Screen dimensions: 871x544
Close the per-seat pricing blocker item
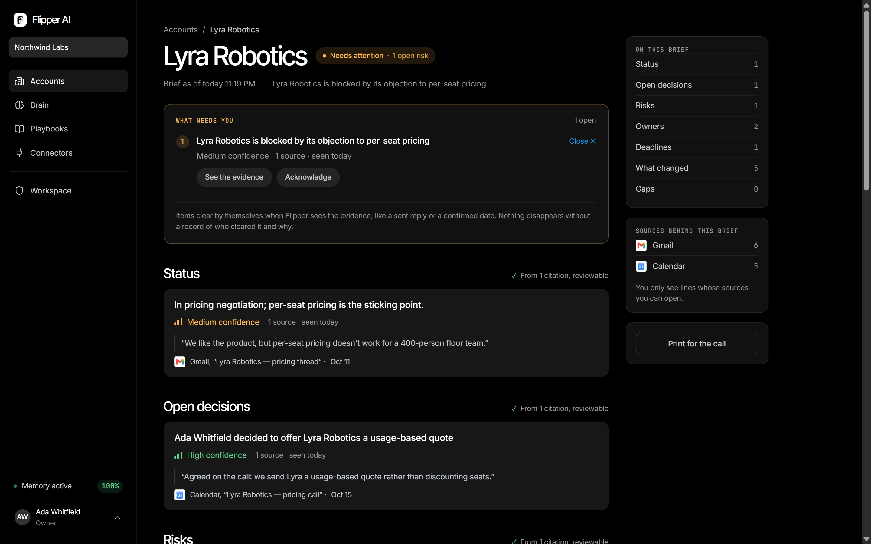coord(582,141)
